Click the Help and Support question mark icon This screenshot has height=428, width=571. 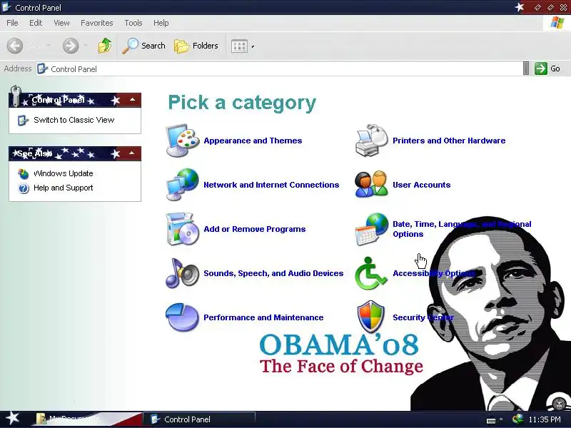point(24,188)
